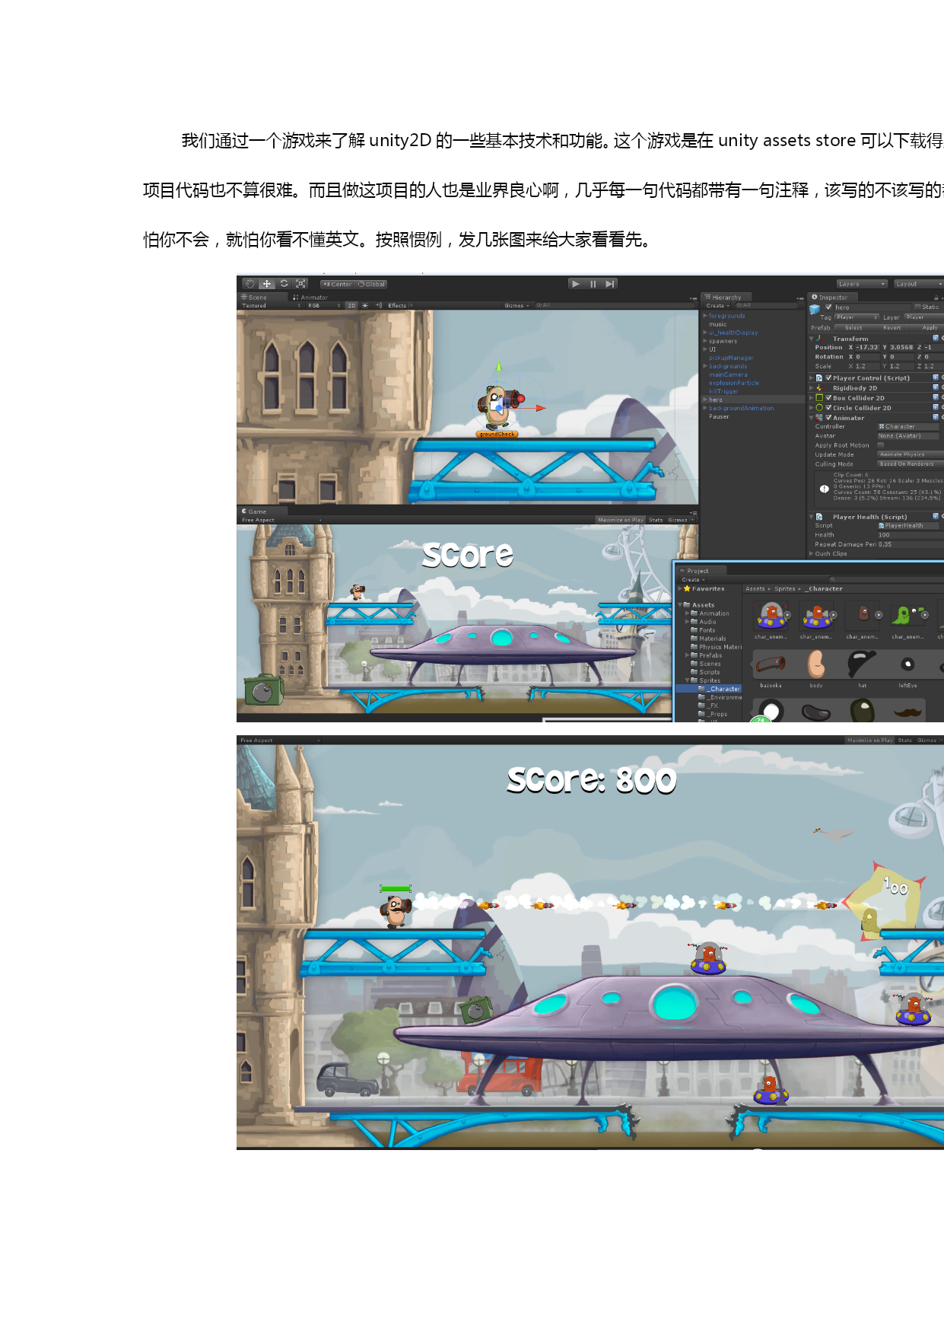This screenshot has width=944, height=1335.
Task: Open the scene Gizmos dropdown
Action: [x=516, y=306]
